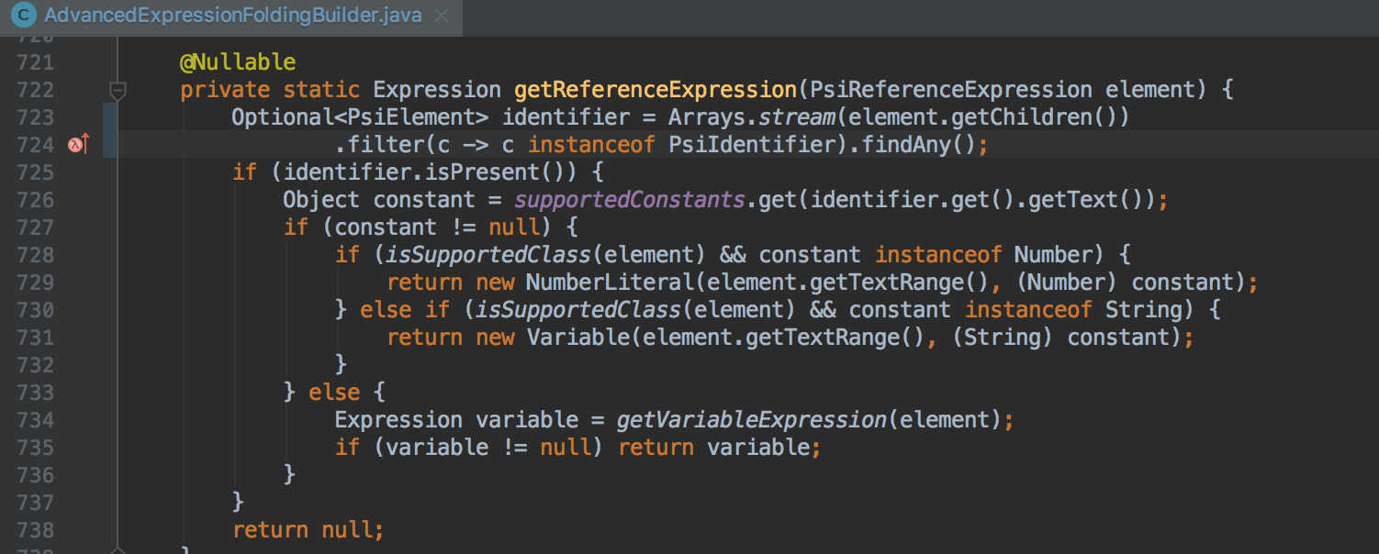
Task: Click the Arrays.stream call on line 723
Action: coord(720,117)
